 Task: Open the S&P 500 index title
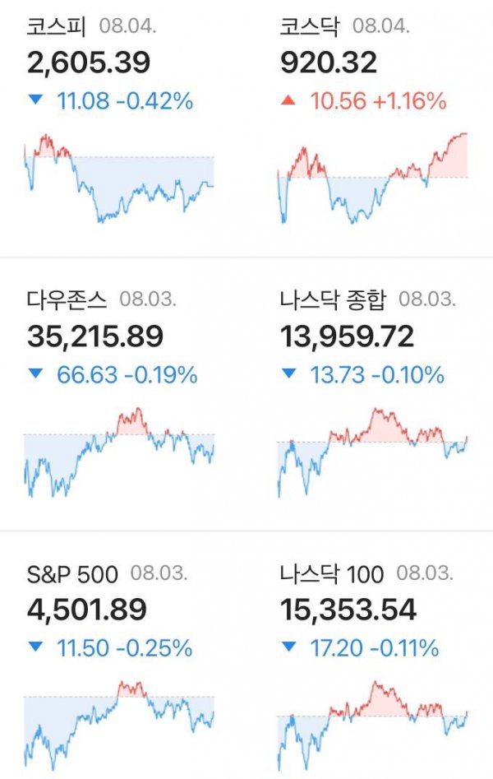(72, 574)
